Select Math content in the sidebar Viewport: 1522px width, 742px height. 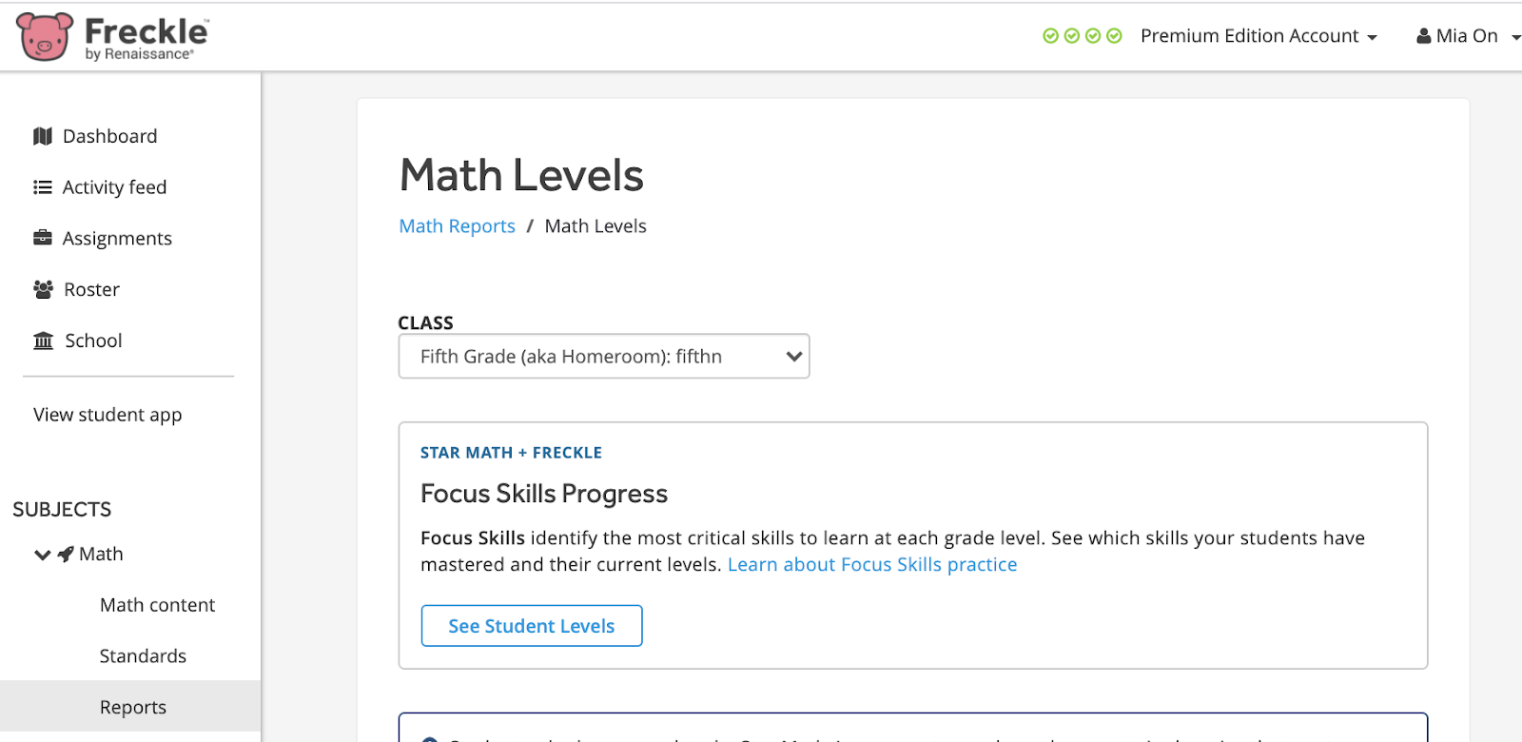[156, 604]
